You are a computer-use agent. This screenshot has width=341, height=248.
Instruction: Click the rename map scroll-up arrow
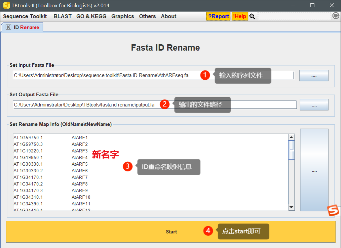click(291, 137)
